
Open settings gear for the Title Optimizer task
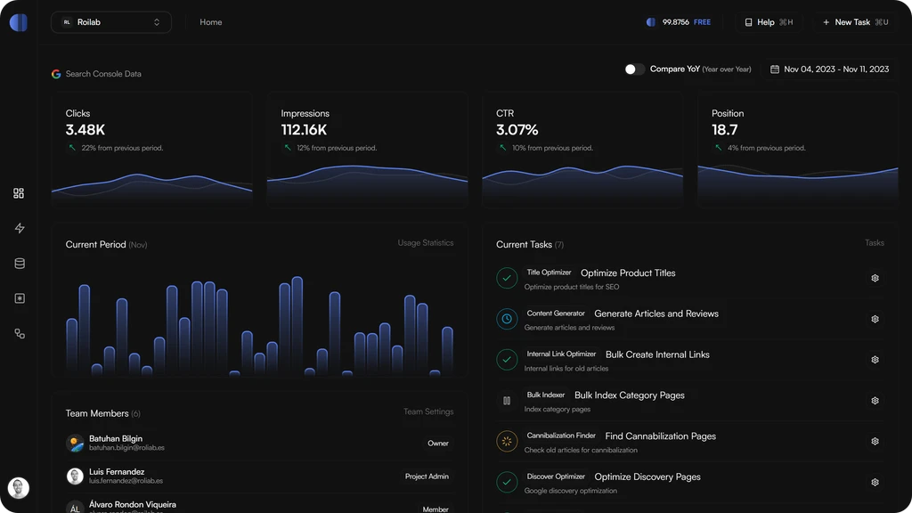coord(874,278)
